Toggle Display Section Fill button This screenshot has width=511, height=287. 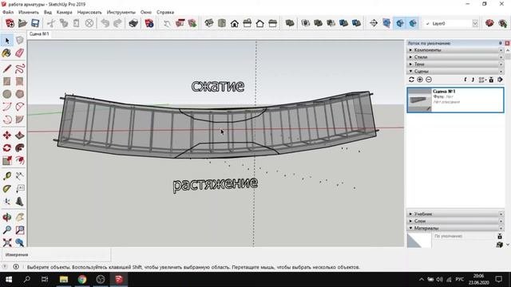tap(413, 23)
